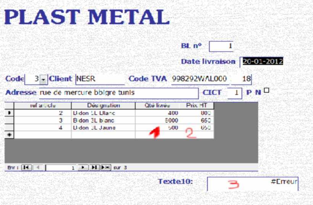The width and height of the screenshot is (313, 205).
Task: Click the Texte10 field showing #Erreur
Action: (253, 184)
